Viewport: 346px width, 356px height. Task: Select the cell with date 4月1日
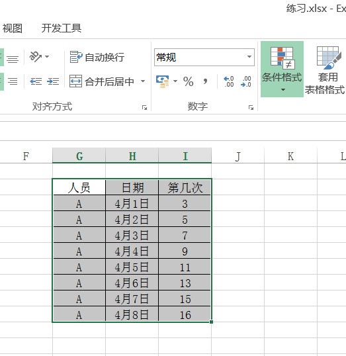(132, 203)
